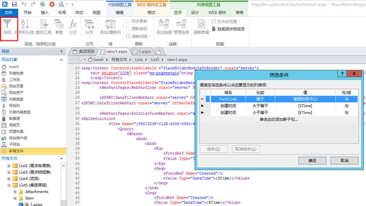Viewport: 366px width, 206px height.
Task: Click 组合 Group button in dialog
Action: pyautogui.click(x=213, y=149)
